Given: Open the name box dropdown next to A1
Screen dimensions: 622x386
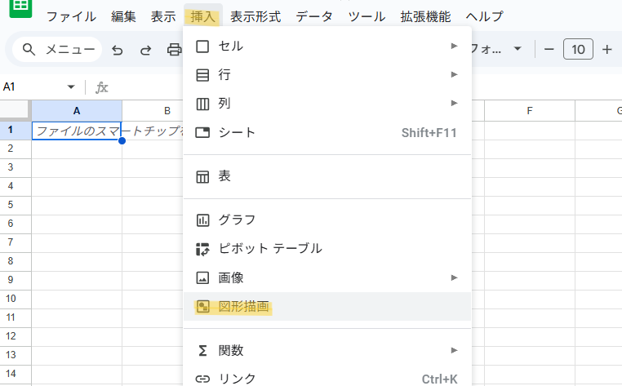Looking at the screenshot, I should (x=71, y=87).
